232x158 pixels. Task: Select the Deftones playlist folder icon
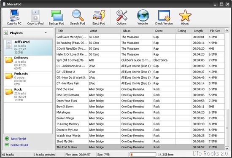pyautogui.click(x=9, y=60)
